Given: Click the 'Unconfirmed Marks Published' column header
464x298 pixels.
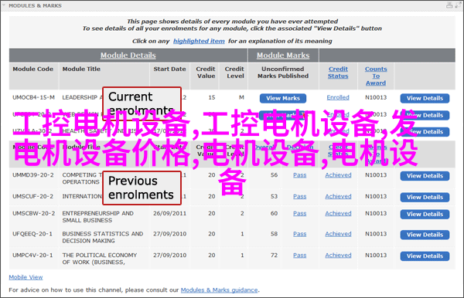Looking at the screenshot, I should (x=283, y=73).
